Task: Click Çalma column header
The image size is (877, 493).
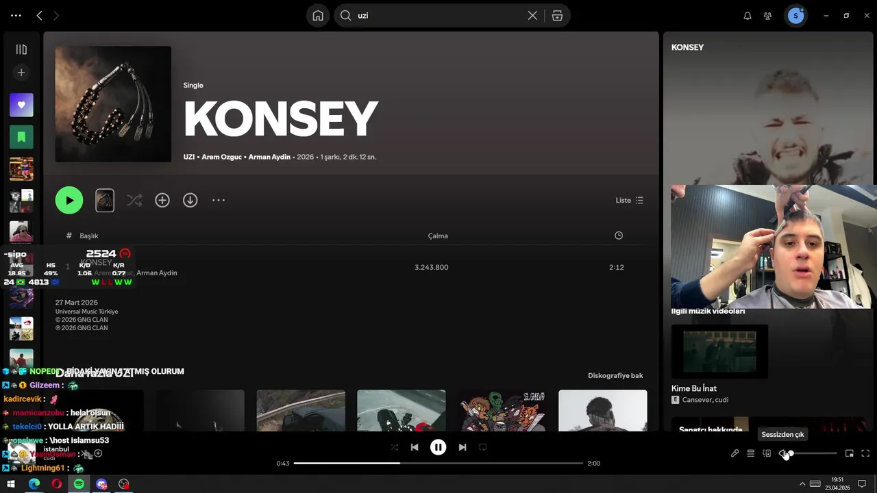Action: (438, 236)
